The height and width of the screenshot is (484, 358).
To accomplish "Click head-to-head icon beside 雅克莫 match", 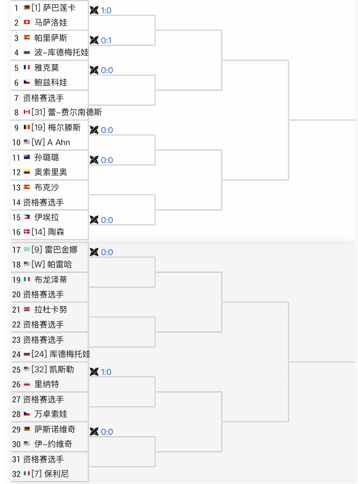I will [x=94, y=70].
